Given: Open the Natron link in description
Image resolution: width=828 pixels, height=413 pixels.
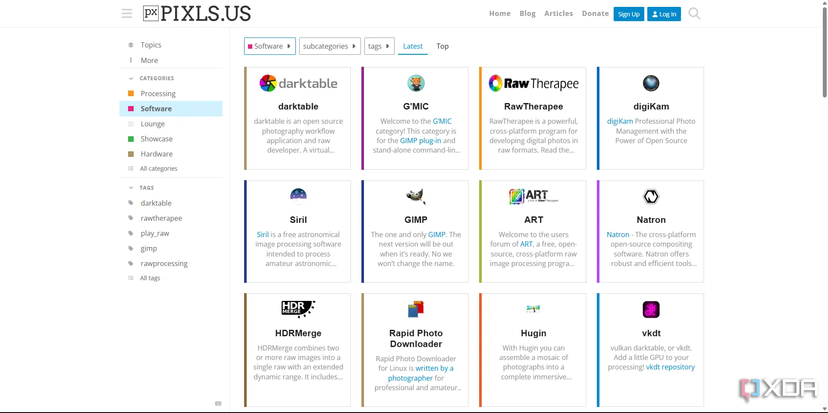Looking at the screenshot, I should pos(618,235).
